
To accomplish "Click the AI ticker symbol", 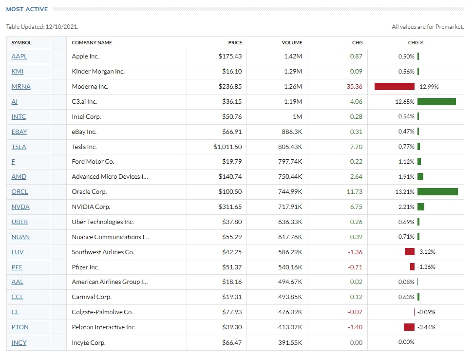I will [x=15, y=102].
